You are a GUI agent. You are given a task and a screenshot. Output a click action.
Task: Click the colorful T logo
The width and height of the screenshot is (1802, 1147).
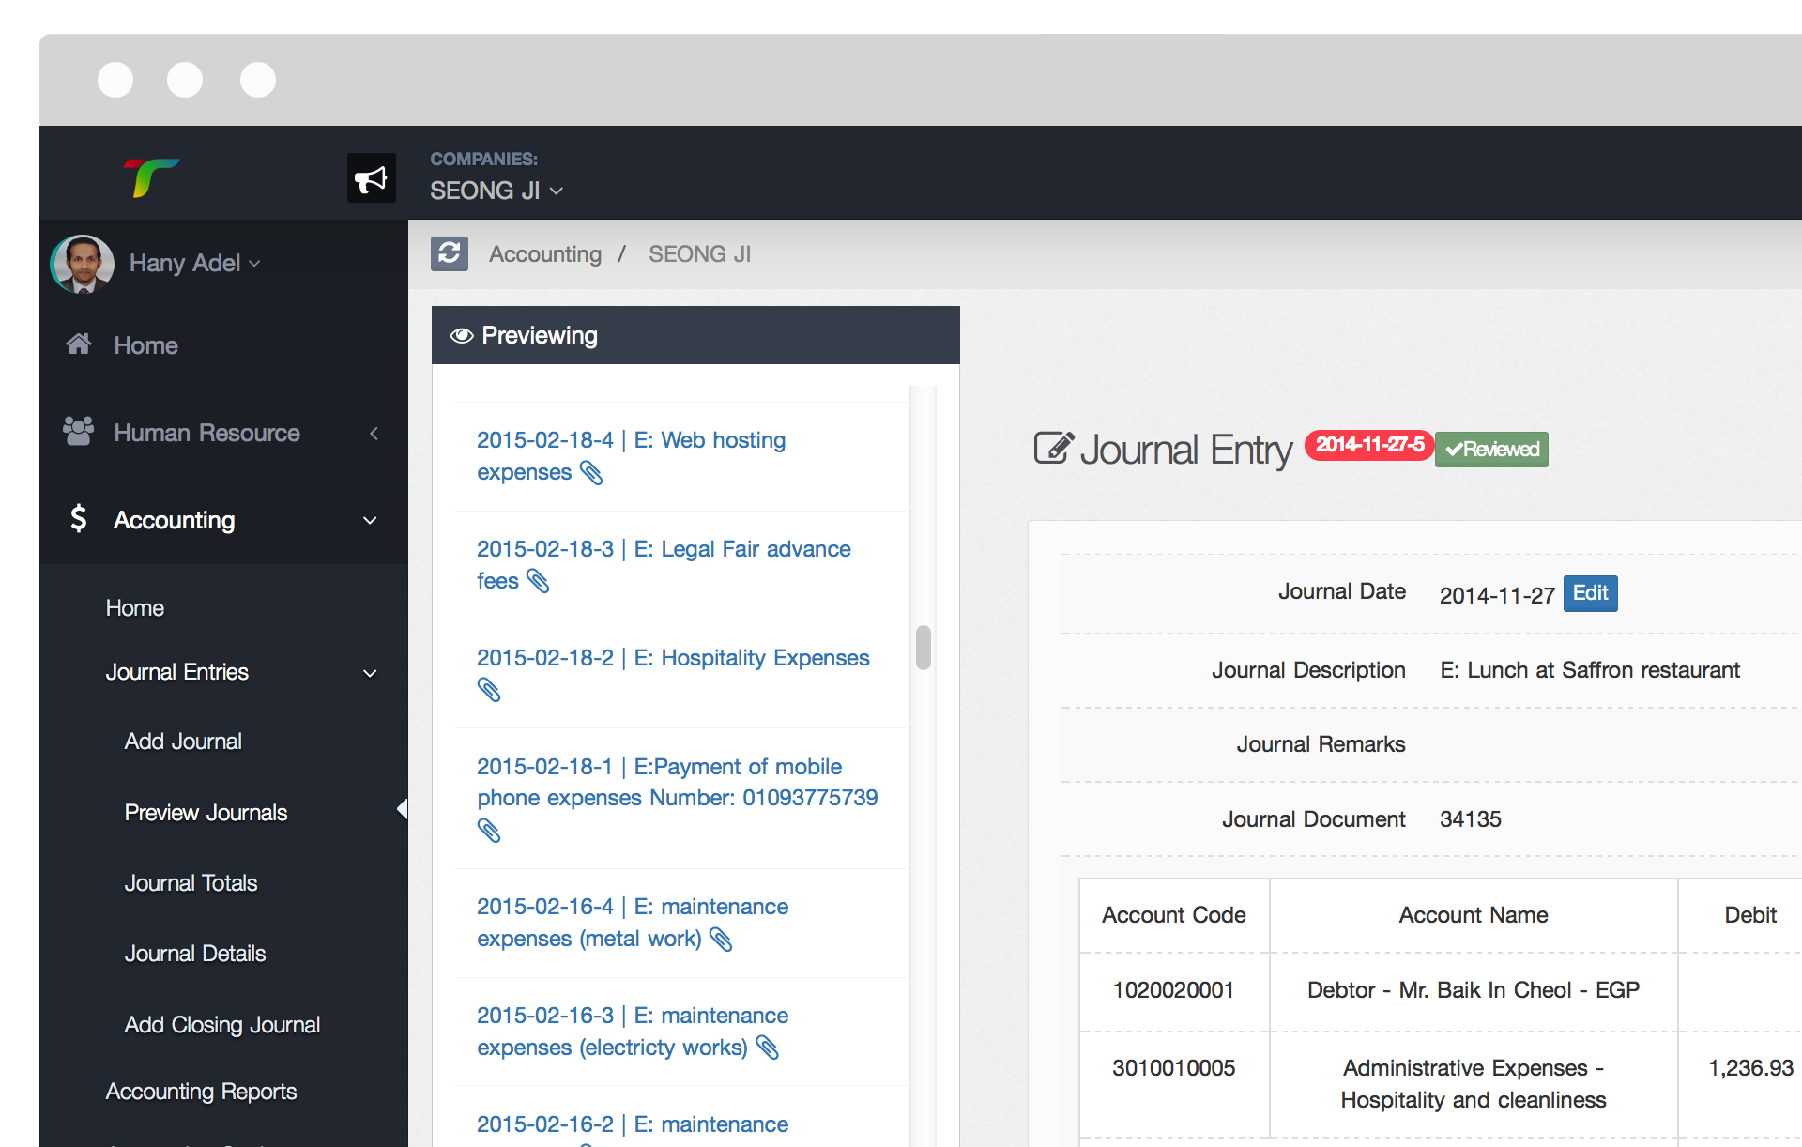(150, 176)
